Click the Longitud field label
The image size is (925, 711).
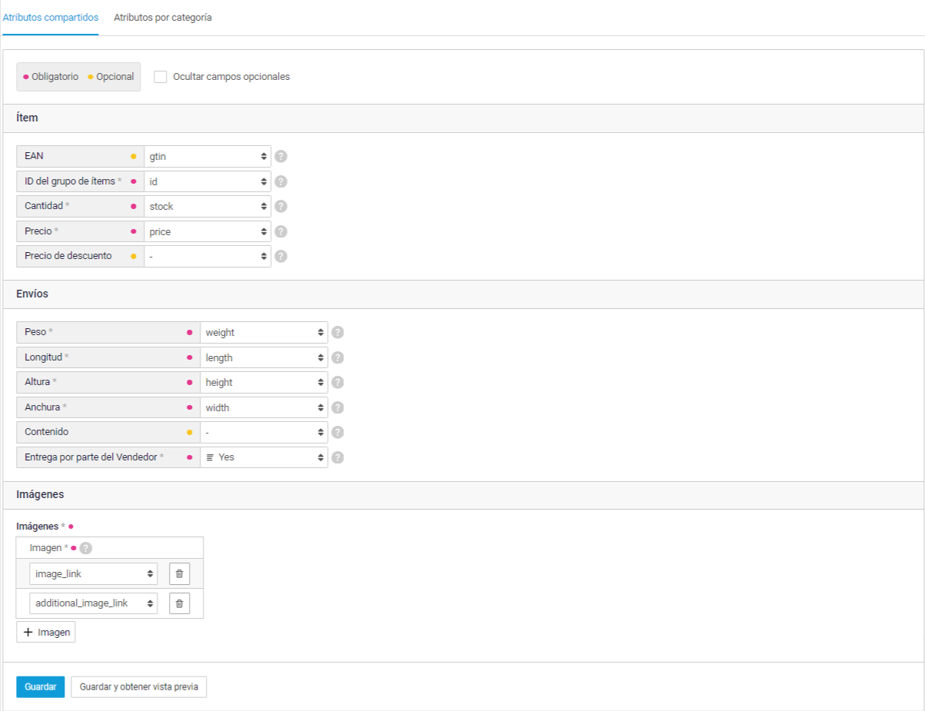[x=43, y=357]
